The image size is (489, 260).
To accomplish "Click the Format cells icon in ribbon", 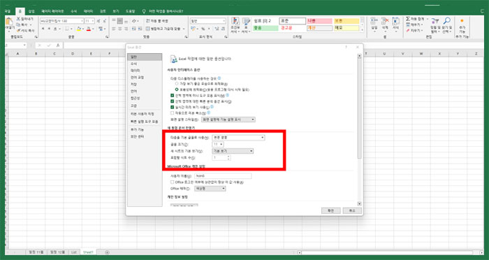I will tap(396, 21).
